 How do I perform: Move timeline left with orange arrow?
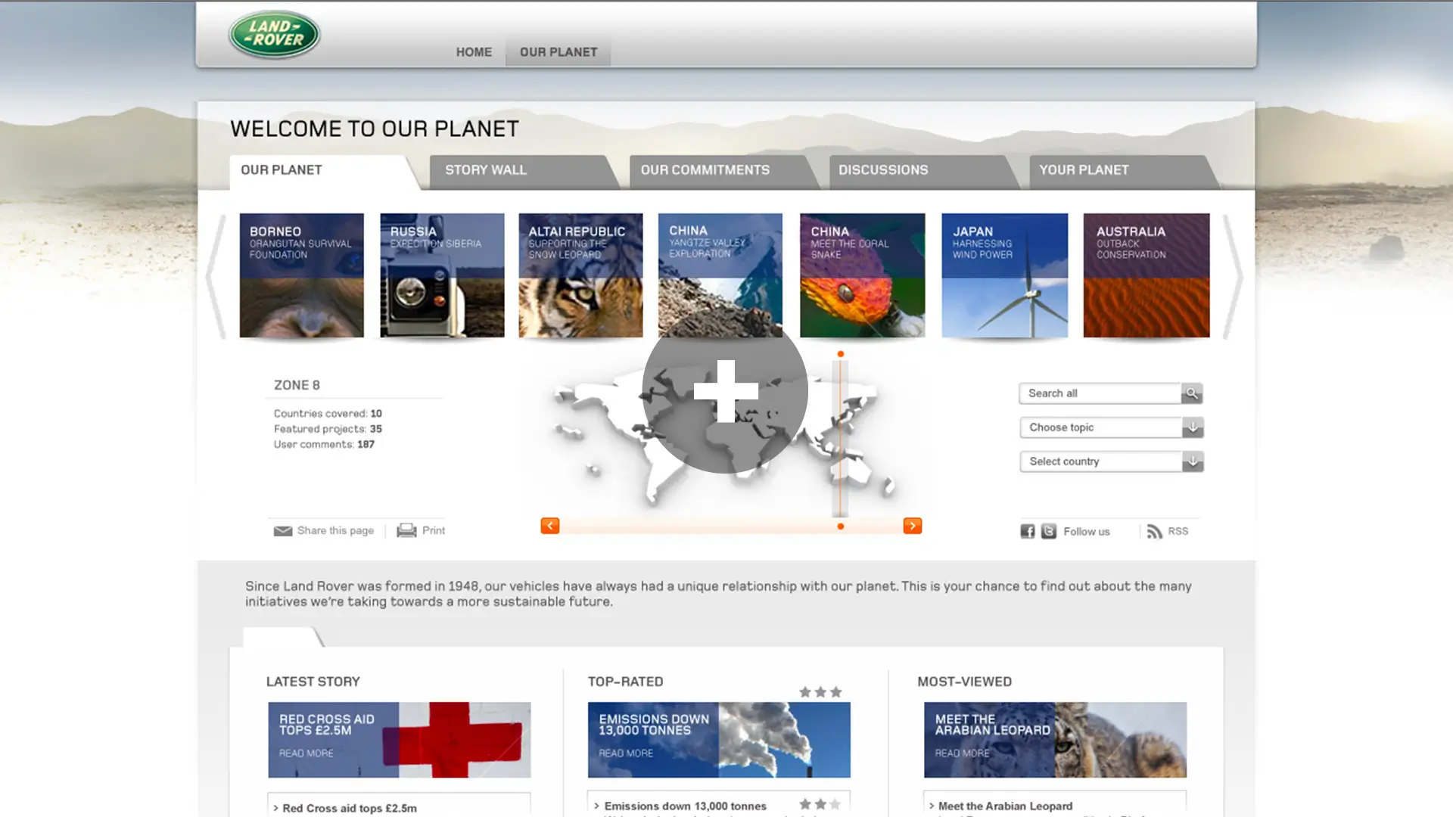coord(550,526)
